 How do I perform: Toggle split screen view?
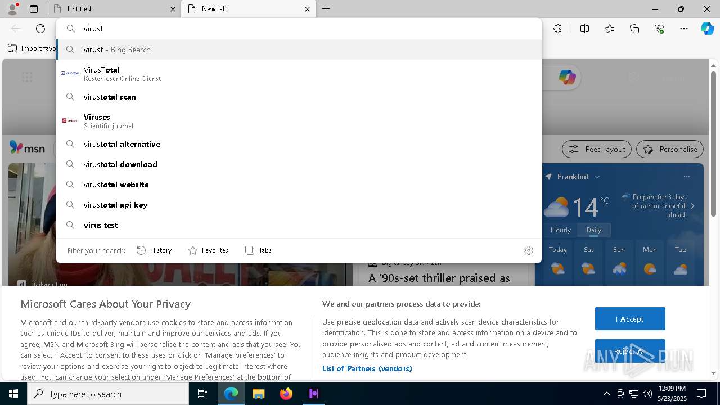coord(584,29)
